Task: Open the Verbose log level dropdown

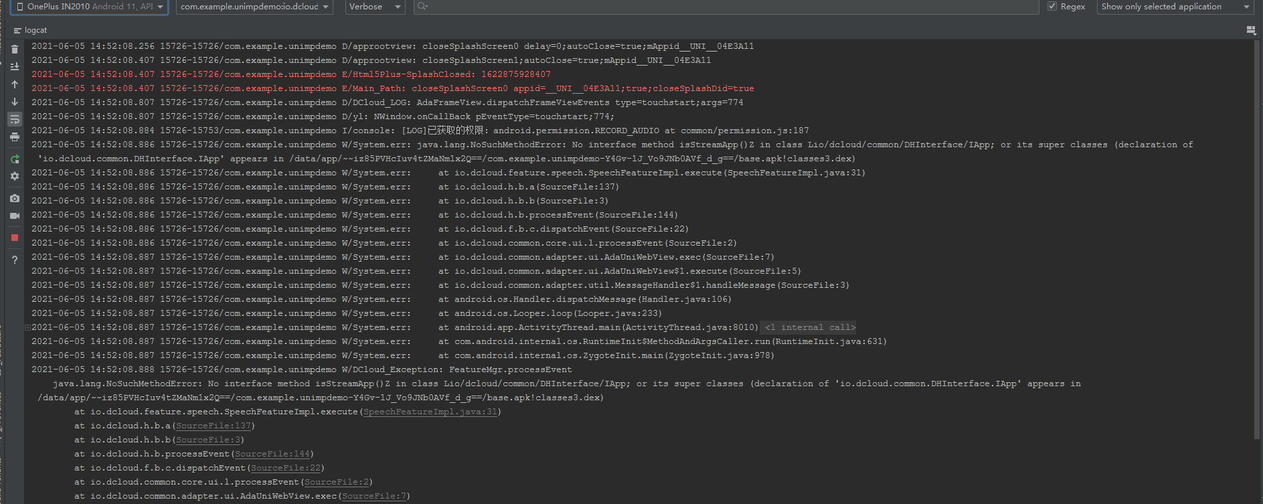Action: pos(374,7)
